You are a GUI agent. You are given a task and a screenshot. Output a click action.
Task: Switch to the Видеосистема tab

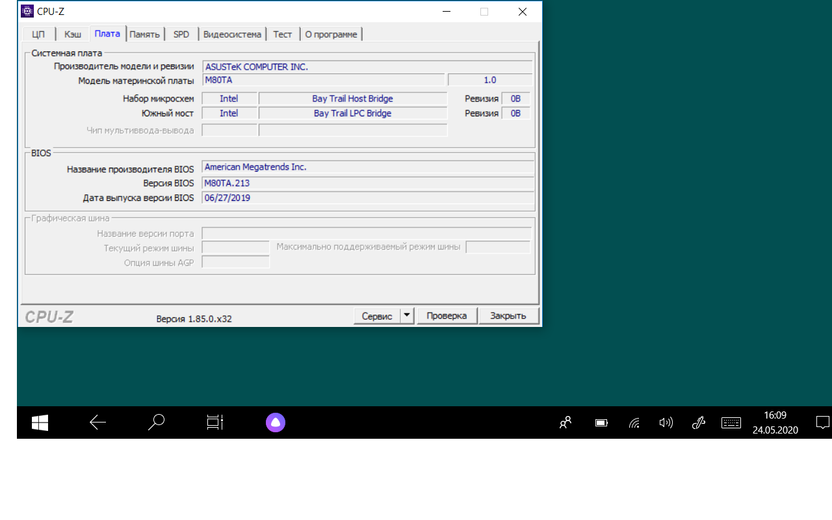click(x=232, y=34)
